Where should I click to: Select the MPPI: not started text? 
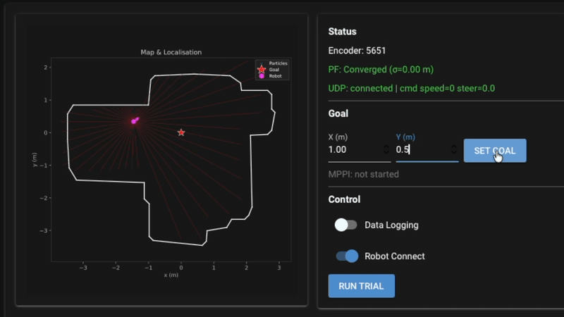[x=364, y=174]
